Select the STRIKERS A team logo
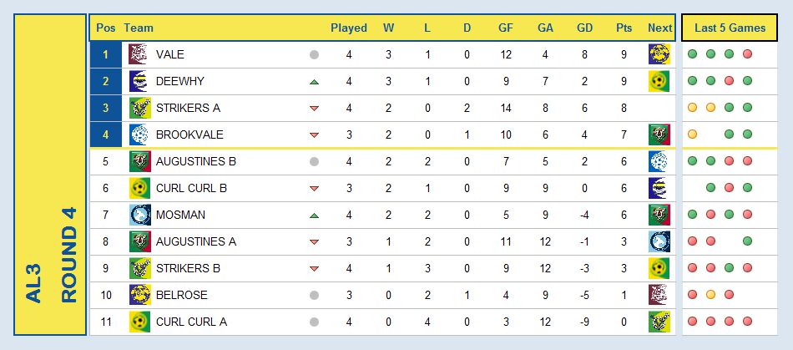This screenshot has height=350, width=793. pos(139,108)
